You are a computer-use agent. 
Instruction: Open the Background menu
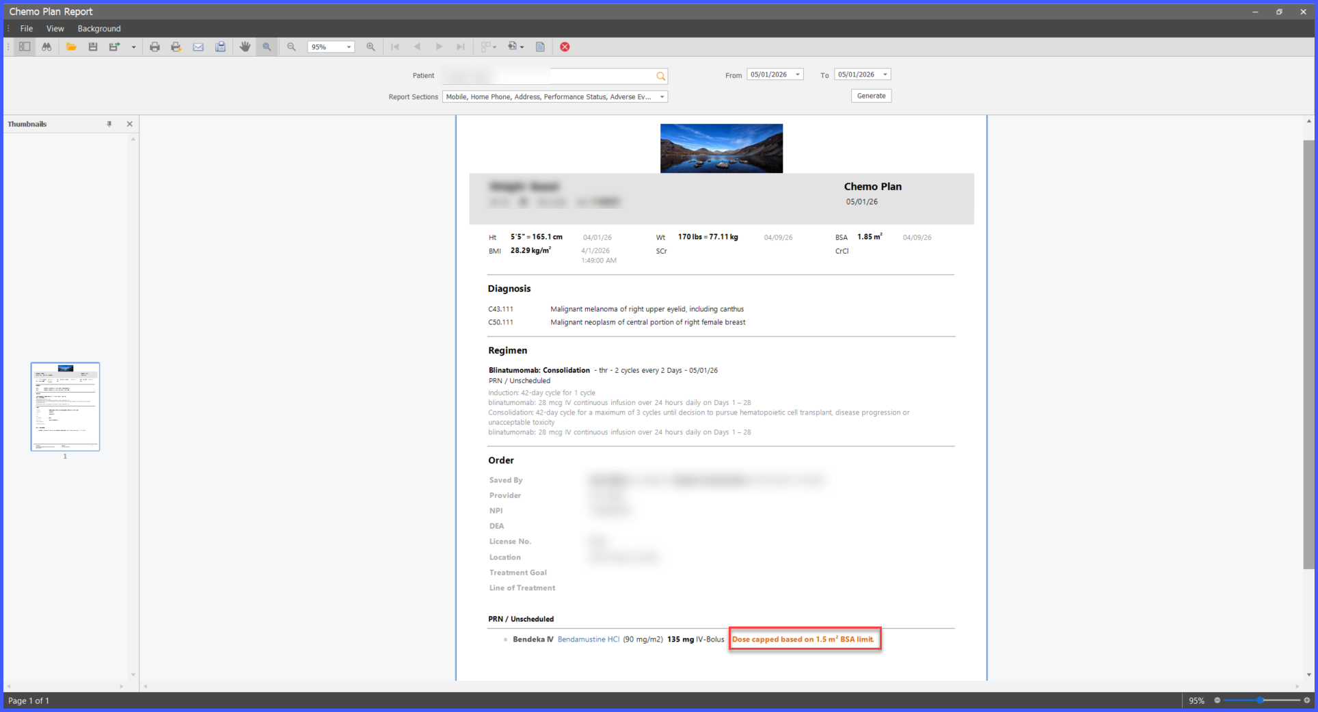99,29
